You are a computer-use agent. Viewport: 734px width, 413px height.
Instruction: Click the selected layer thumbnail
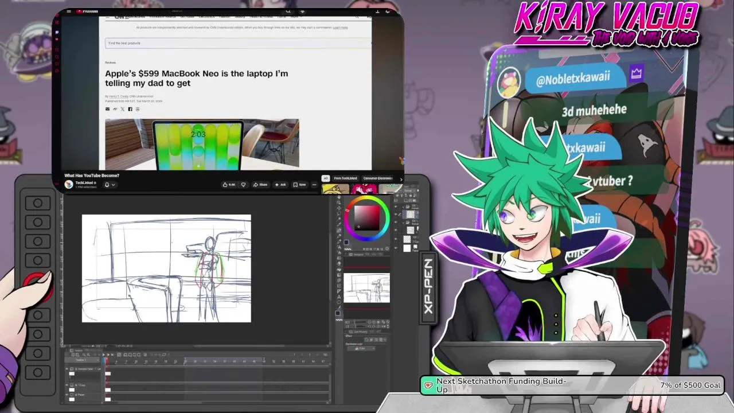pyautogui.click(x=411, y=214)
